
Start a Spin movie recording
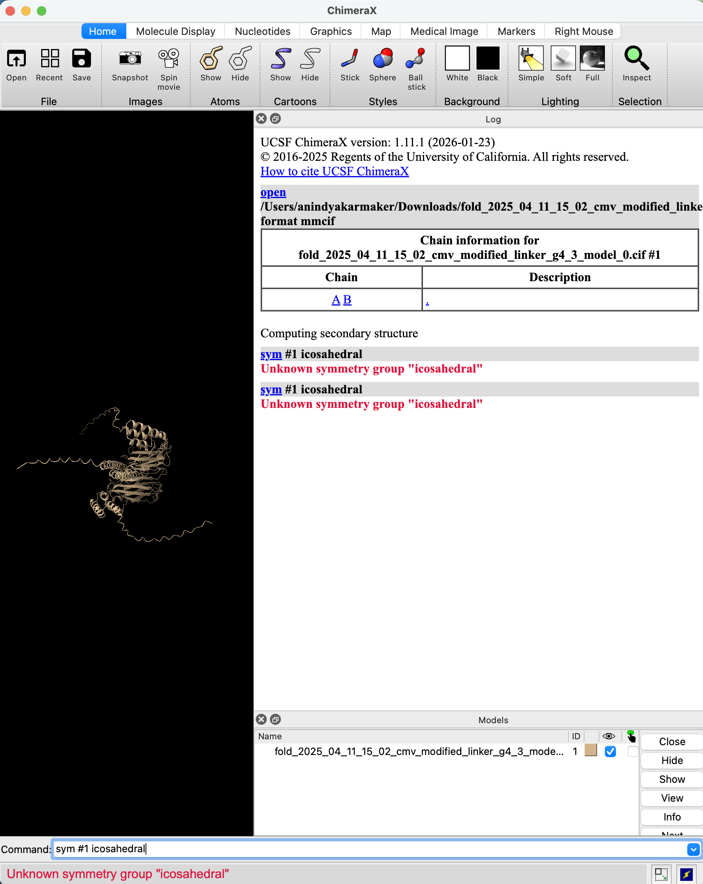[x=169, y=59]
